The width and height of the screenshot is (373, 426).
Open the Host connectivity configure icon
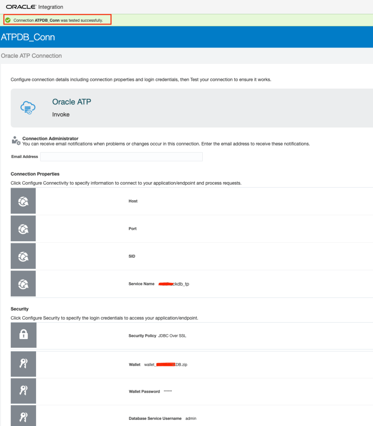coord(23,201)
